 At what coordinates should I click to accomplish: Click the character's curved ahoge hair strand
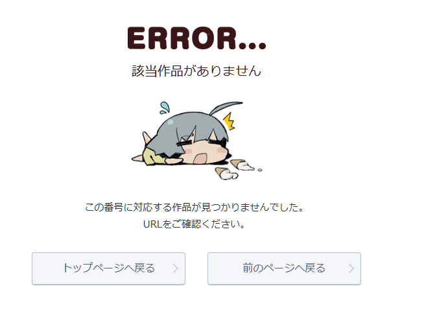[226, 108]
